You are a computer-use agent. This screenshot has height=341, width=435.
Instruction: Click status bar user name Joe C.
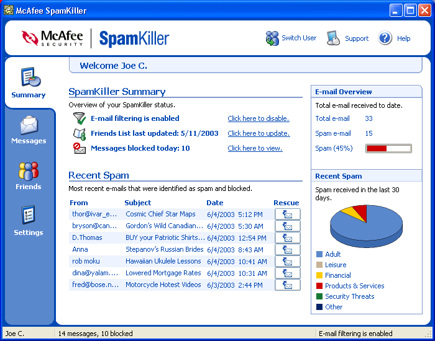[x=15, y=334]
